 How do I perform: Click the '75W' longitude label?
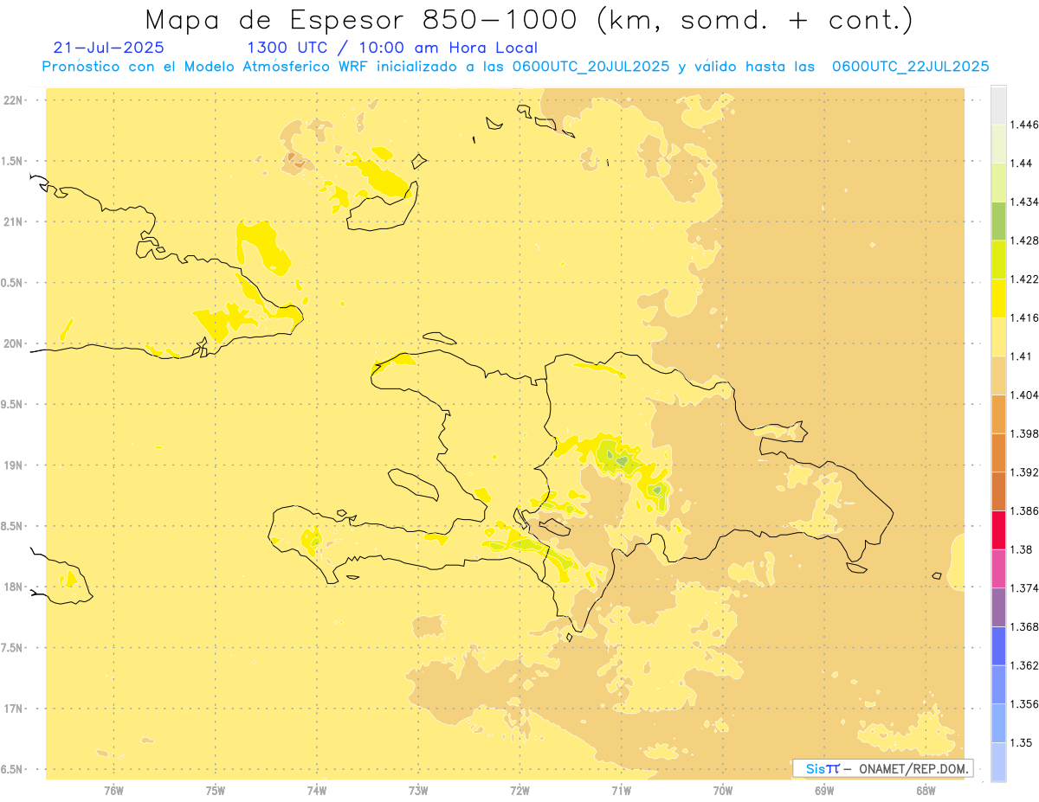[216, 790]
